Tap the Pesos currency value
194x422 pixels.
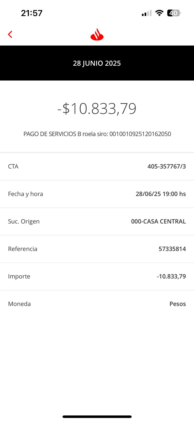(177, 304)
